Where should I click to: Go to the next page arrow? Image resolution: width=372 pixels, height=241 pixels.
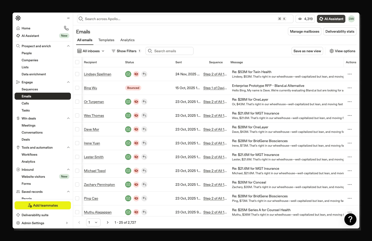click(108, 222)
